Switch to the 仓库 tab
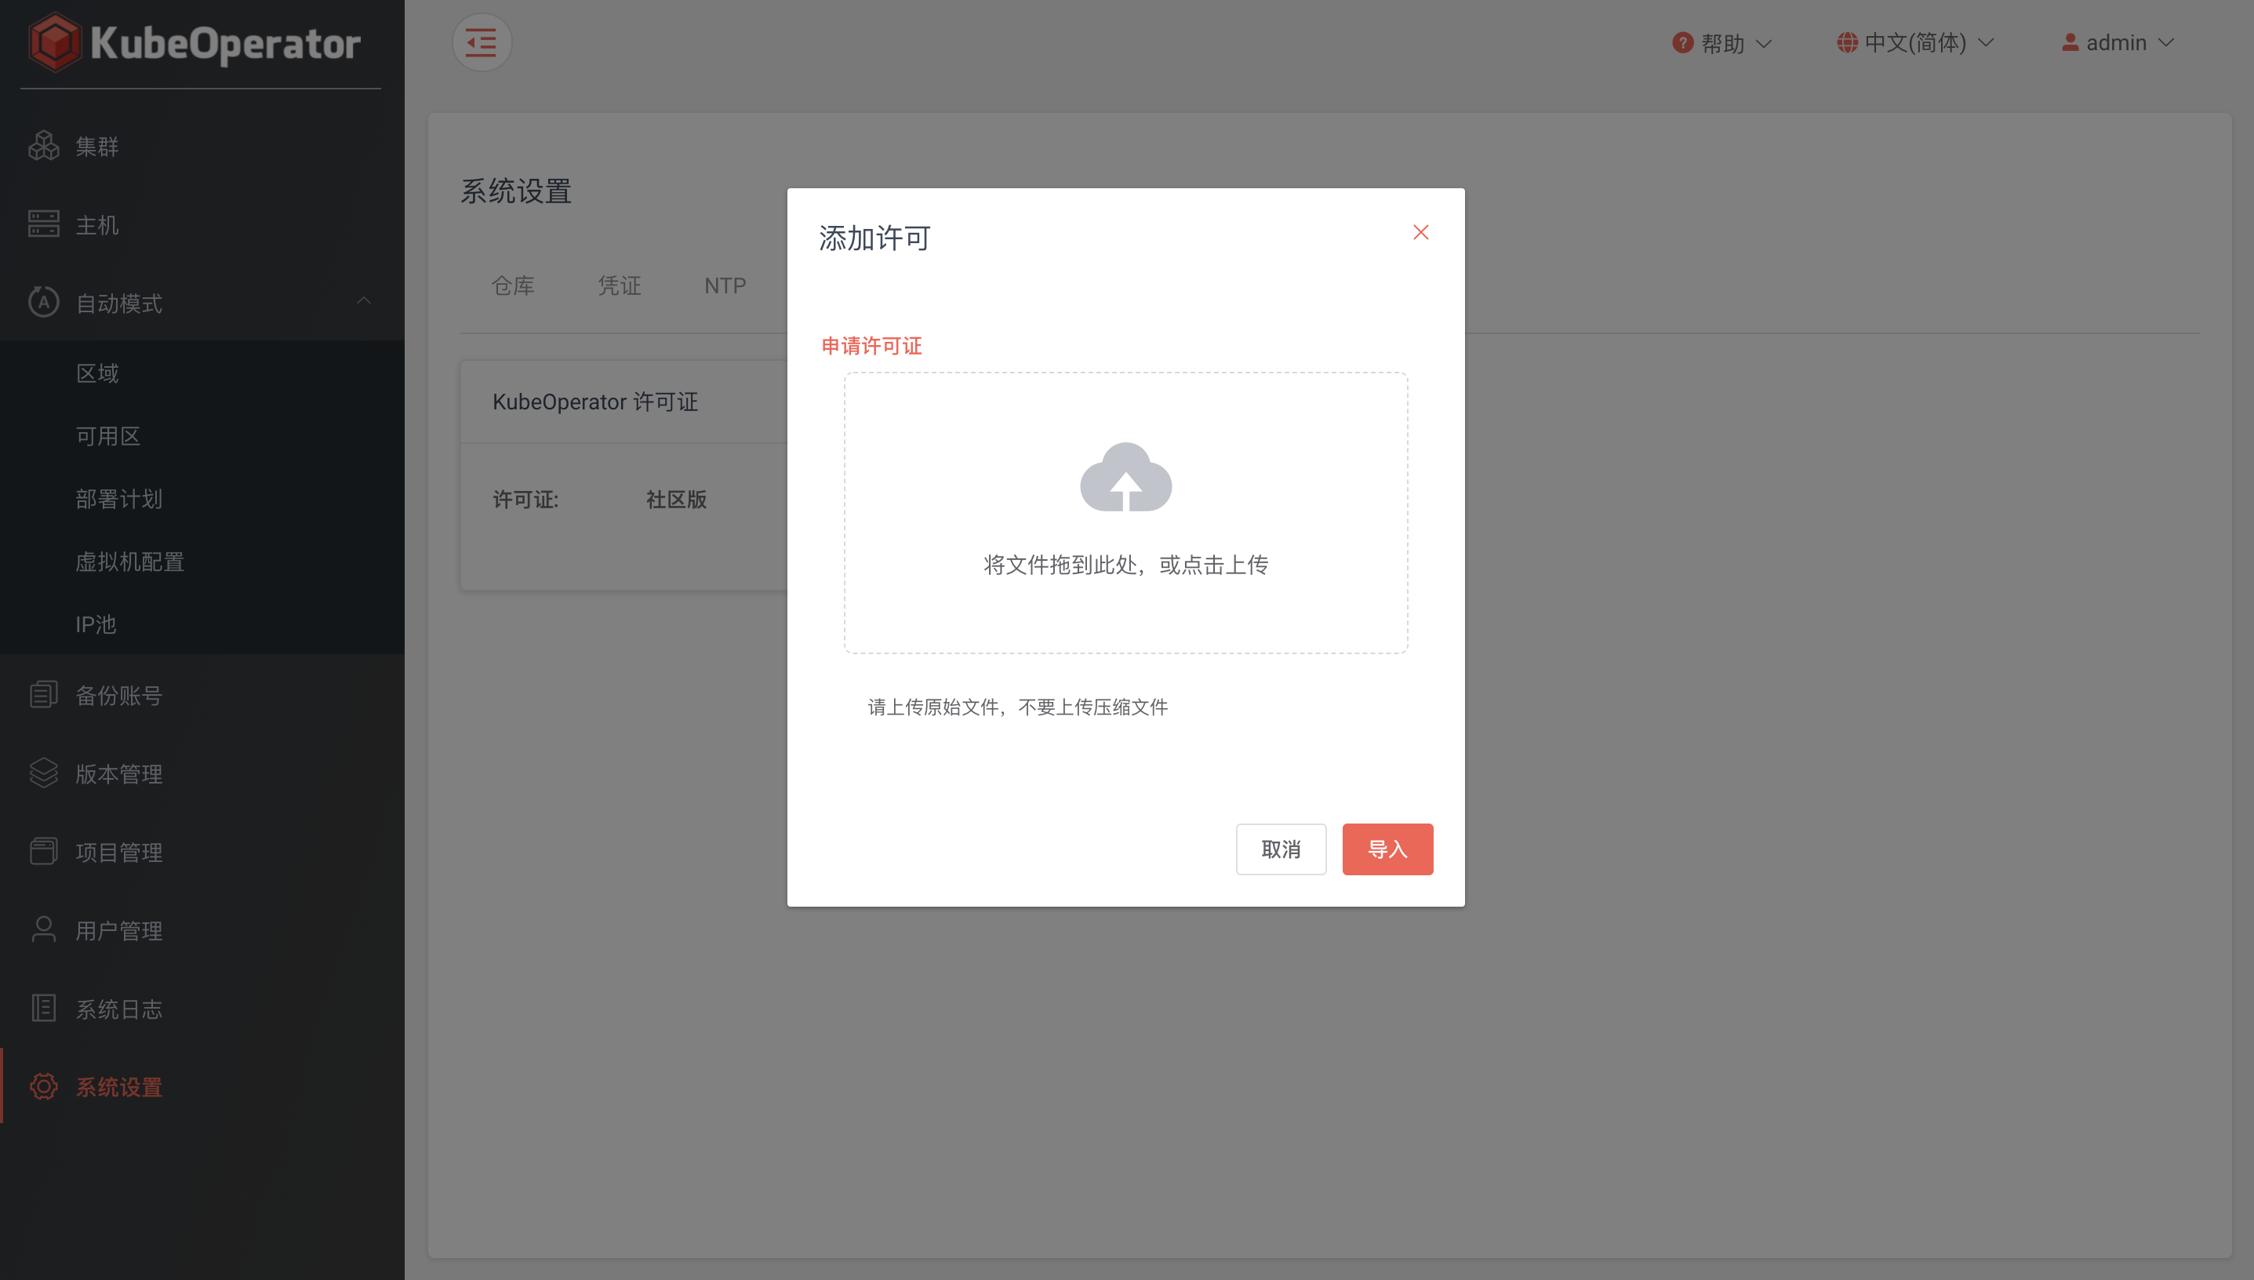Viewport: 2254px width, 1280px height. [x=514, y=285]
